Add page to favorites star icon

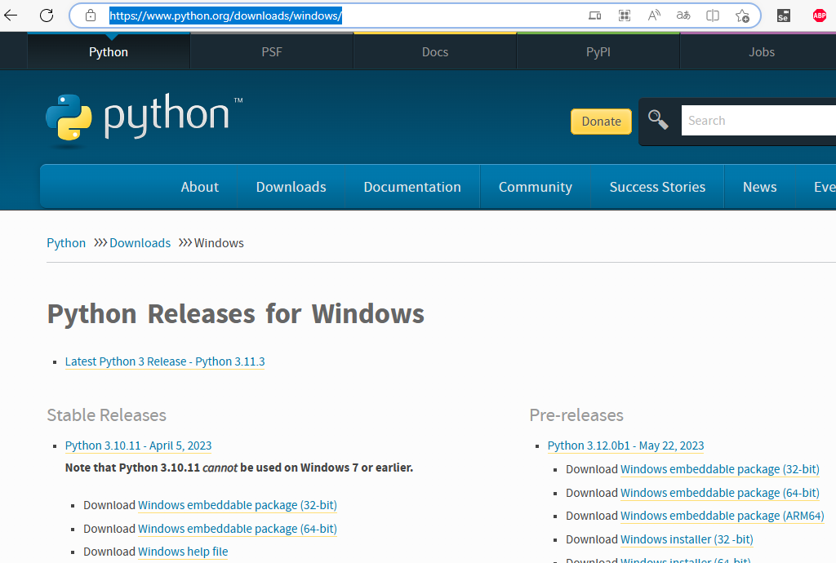tap(742, 16)
